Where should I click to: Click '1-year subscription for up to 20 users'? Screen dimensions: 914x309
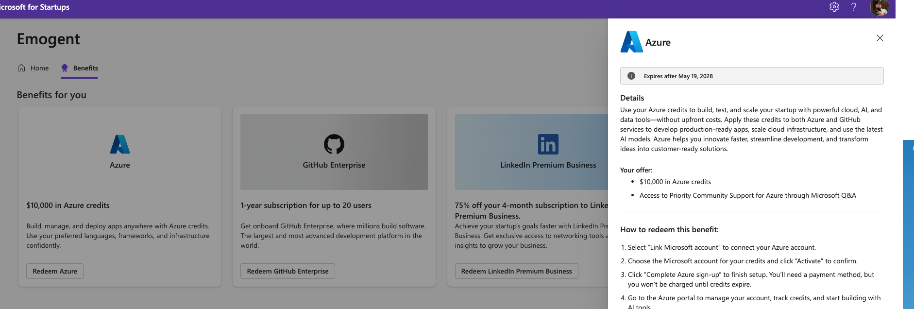[306, 206]
